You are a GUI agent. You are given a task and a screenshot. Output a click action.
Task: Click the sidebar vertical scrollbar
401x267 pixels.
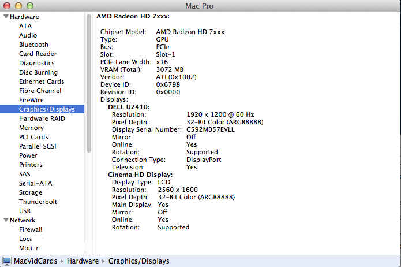pyautogui.click(x=89, y=87)
